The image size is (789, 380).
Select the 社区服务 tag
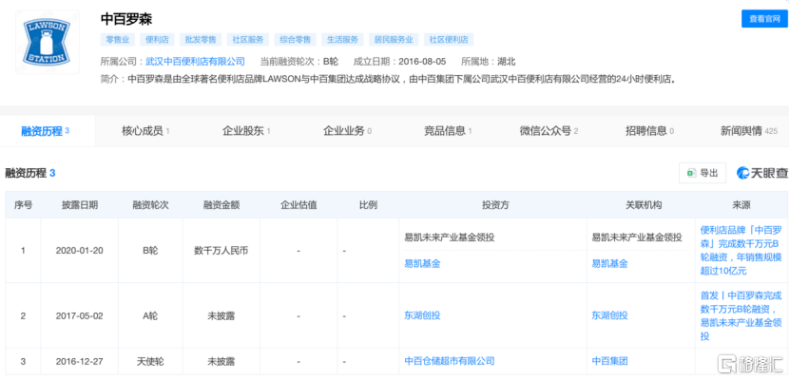coord(248,40)
